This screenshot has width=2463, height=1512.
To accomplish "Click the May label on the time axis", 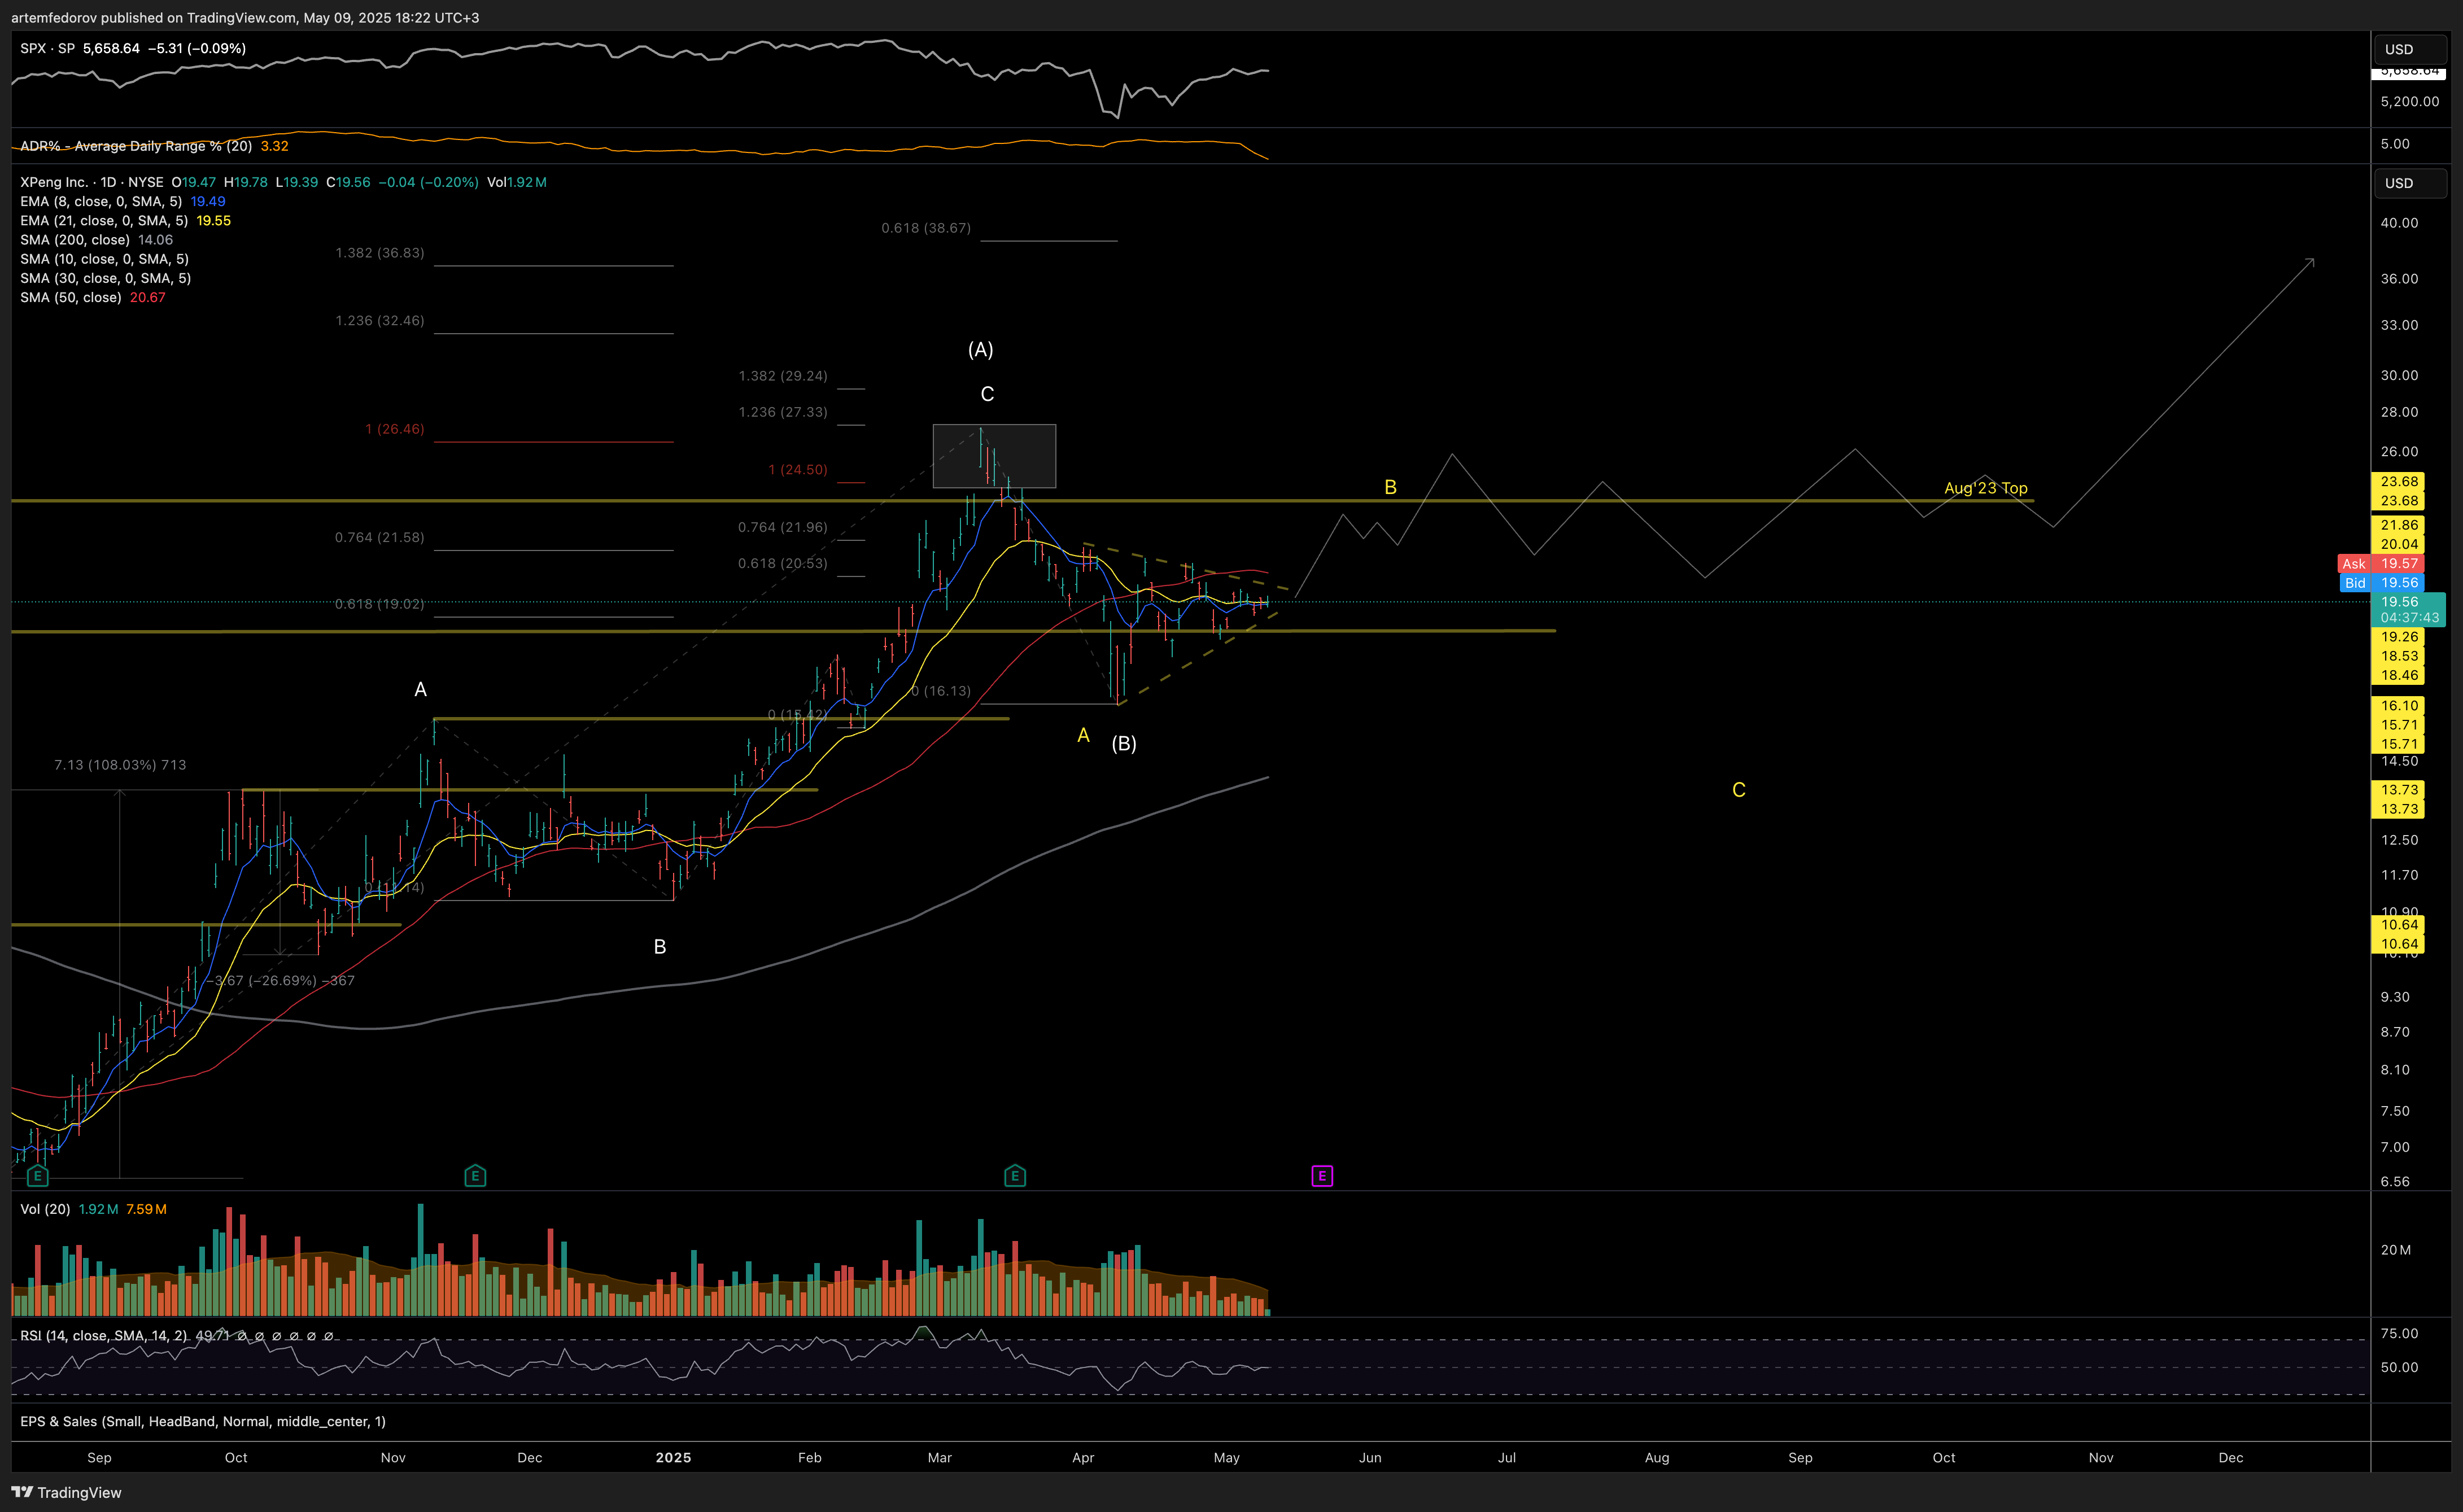I will click(x=1227, y=1457).
